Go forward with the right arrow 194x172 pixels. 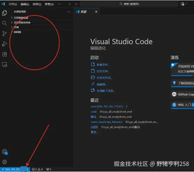76,4
